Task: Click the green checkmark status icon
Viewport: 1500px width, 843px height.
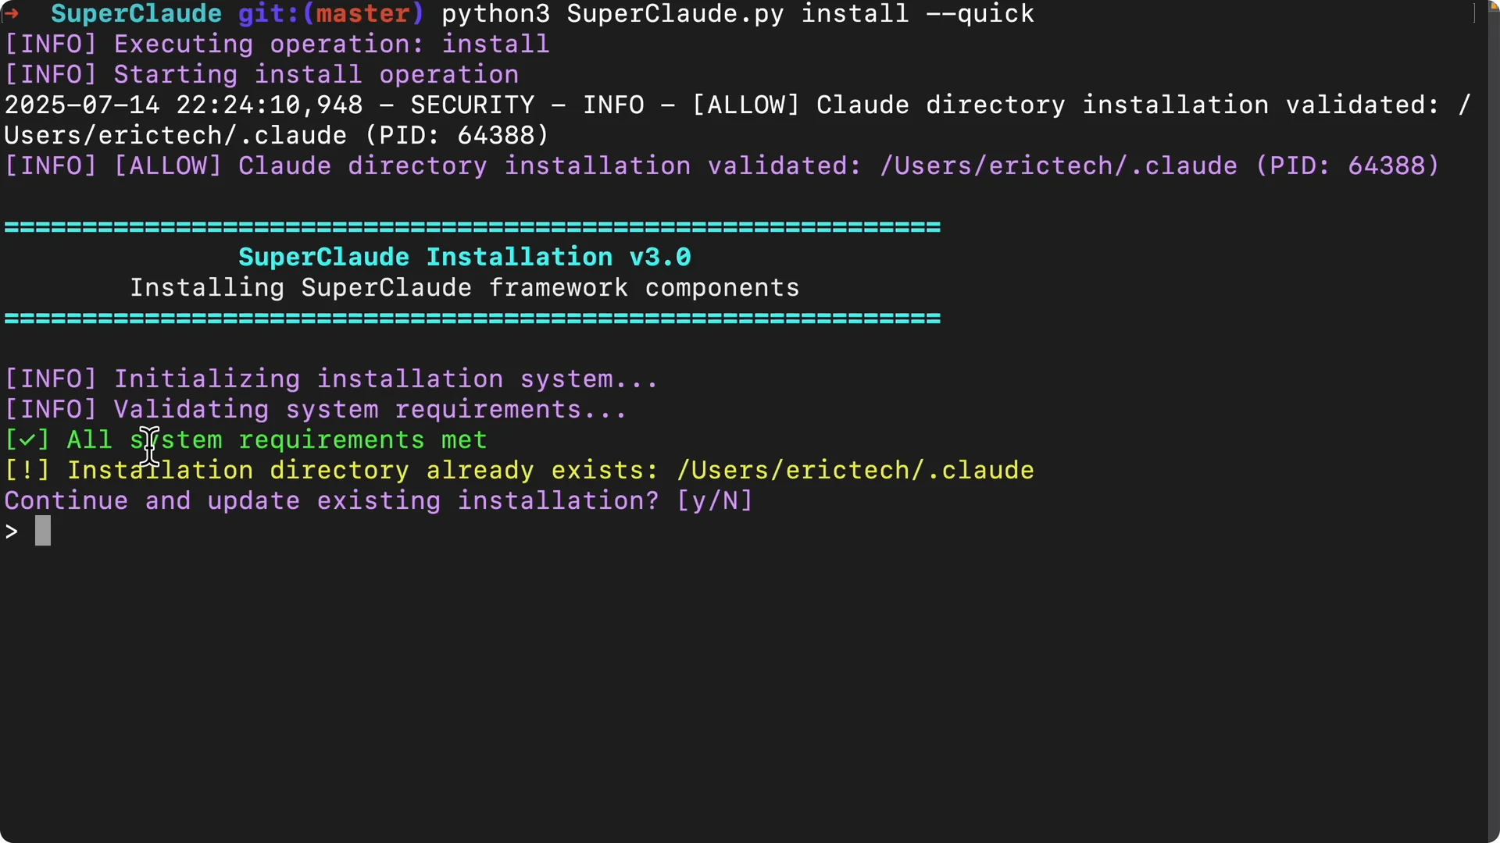Action: tap(27, 440)
